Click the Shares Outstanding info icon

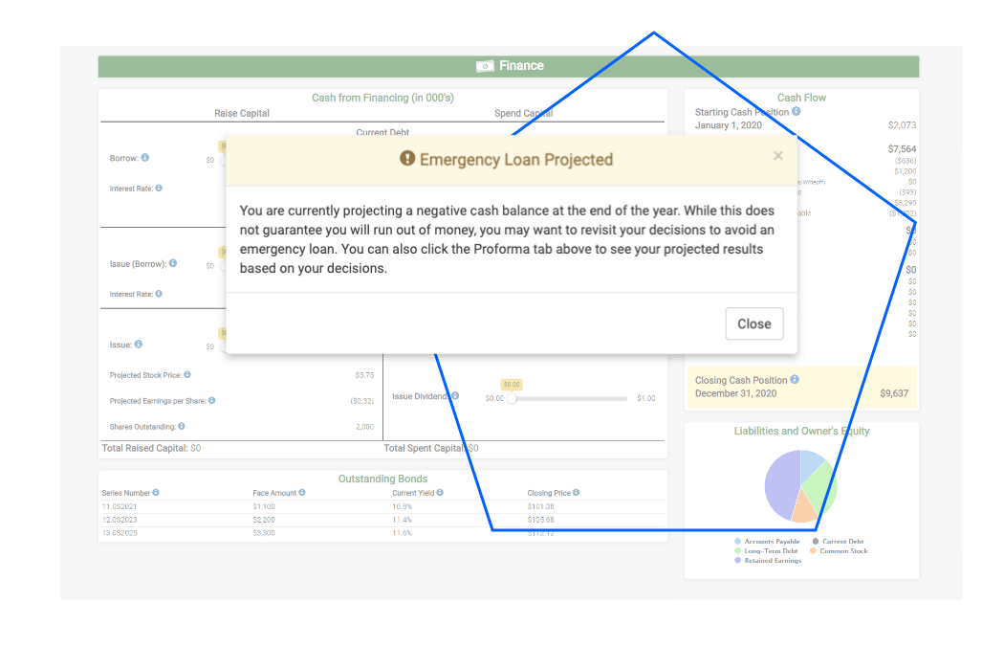pyautogui.click(x=181, y=424)
